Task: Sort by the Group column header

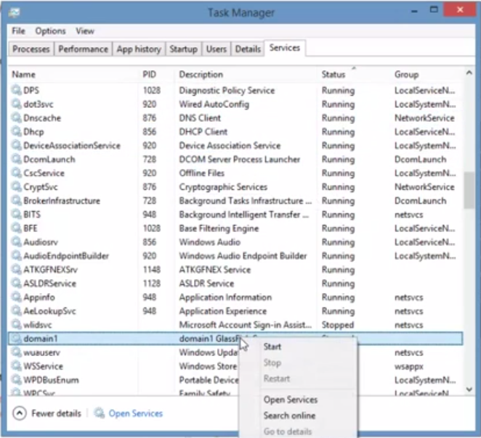Action: 406,75
